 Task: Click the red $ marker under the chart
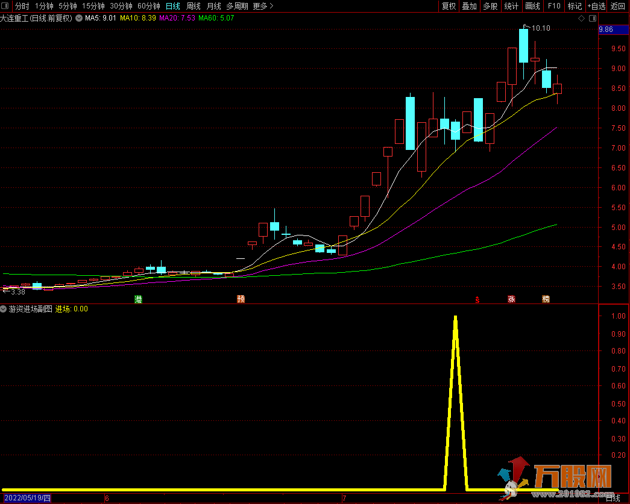click(477, 299)
